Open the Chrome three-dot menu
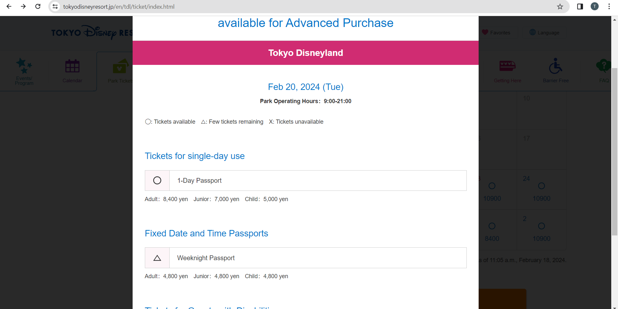618x309 pixels. [609, 6]
